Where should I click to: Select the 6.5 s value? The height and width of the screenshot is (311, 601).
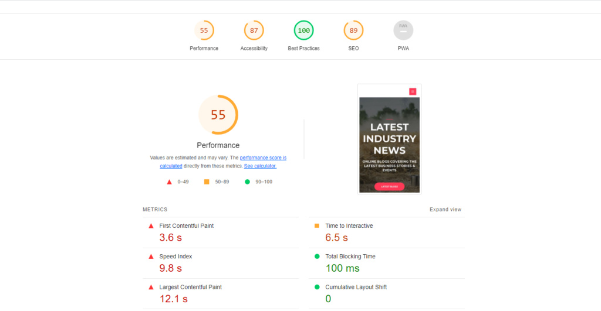336,238
